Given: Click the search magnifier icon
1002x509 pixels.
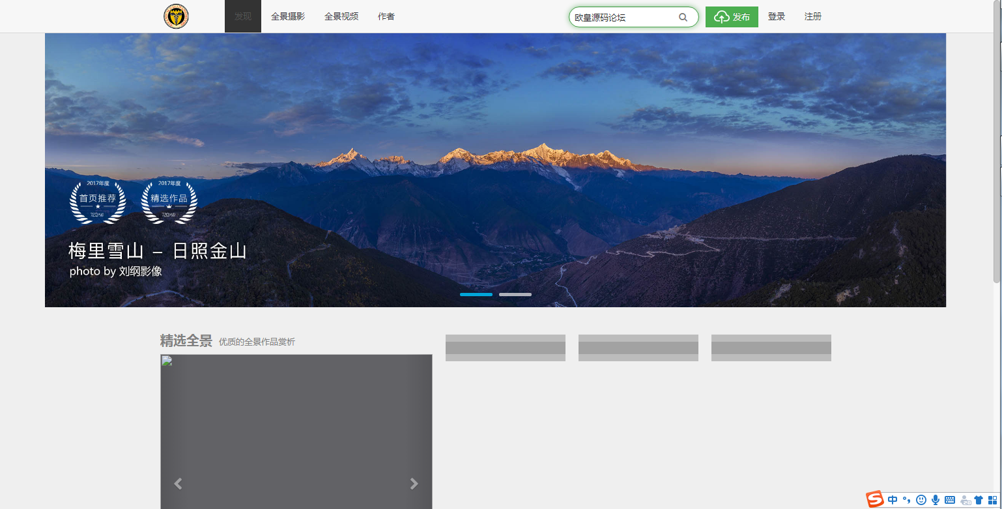Looking at the screenshot, I should coord(683,17).
